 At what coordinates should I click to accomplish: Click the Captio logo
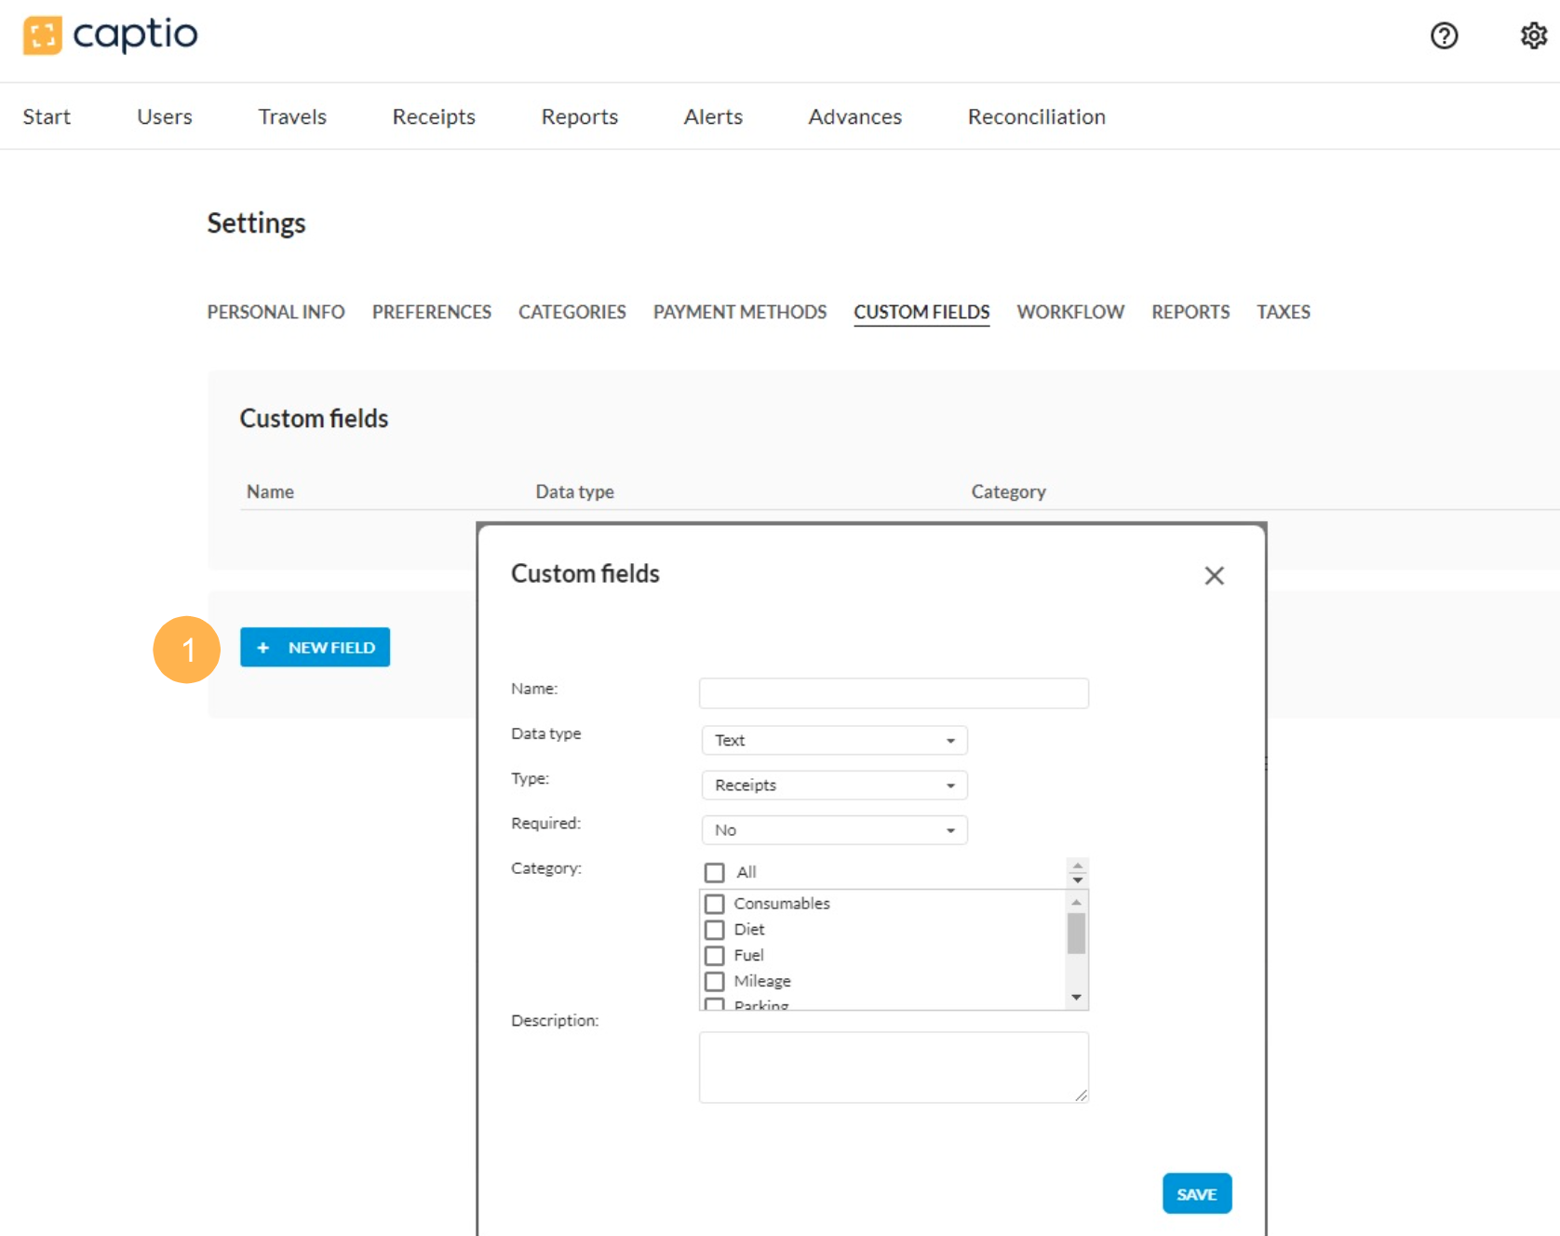tap(110, 35)
